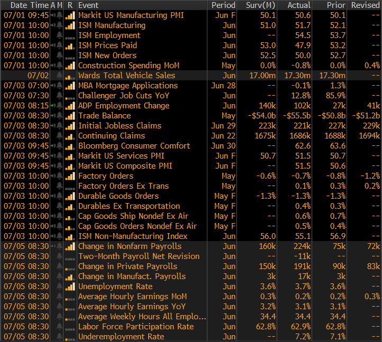The image size is (382, 342).
Task: Open the Durable Goods Orders event
Action: 118,196
